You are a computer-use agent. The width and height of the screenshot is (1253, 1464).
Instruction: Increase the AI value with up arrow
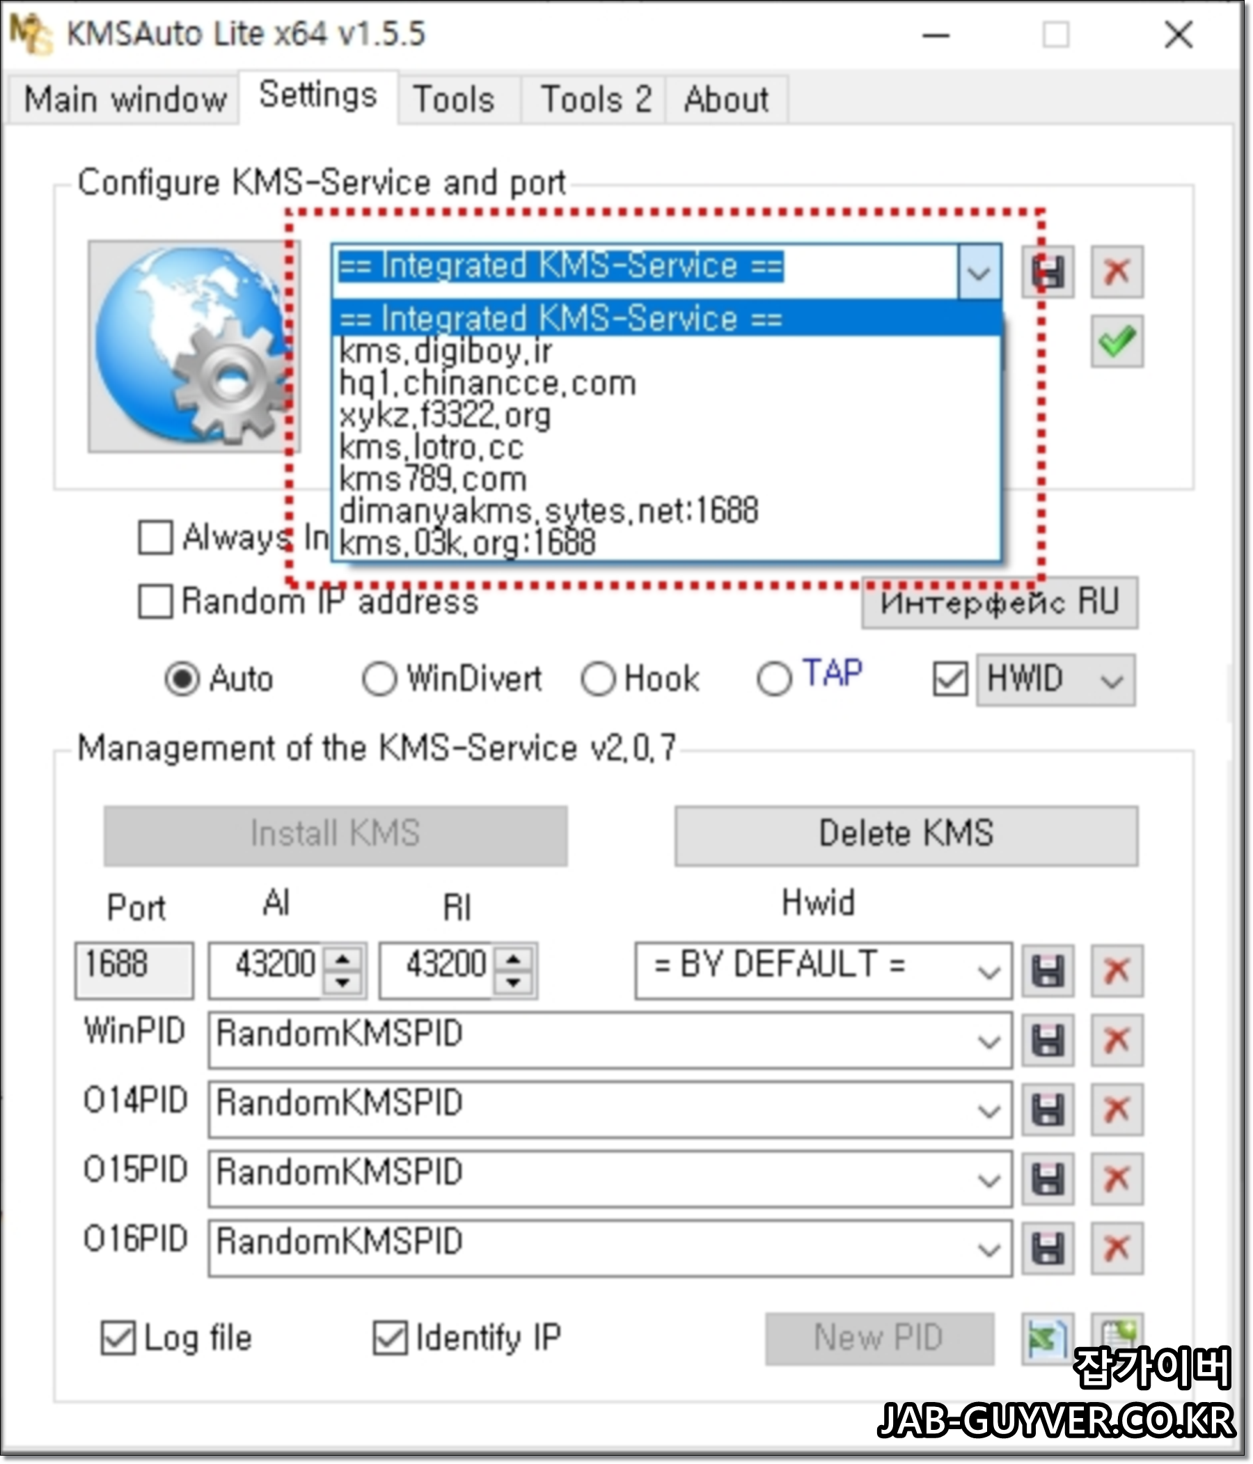343,959
